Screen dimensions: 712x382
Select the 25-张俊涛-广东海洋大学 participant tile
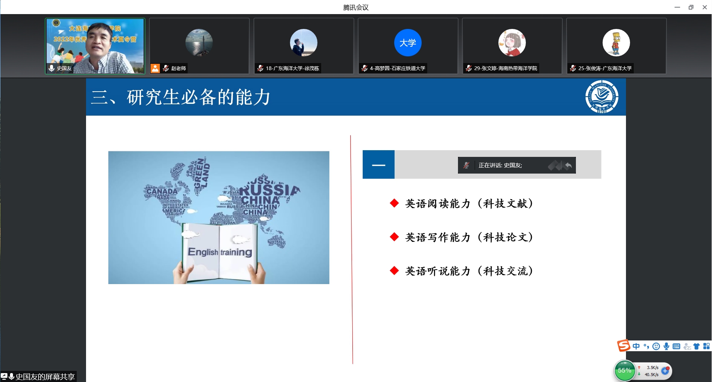pos(616,46)
